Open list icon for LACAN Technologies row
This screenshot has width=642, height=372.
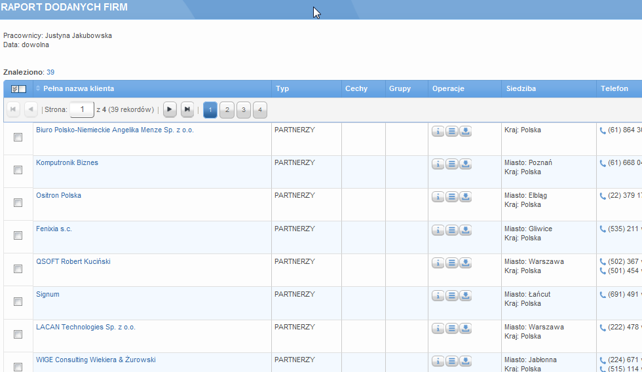451,329
